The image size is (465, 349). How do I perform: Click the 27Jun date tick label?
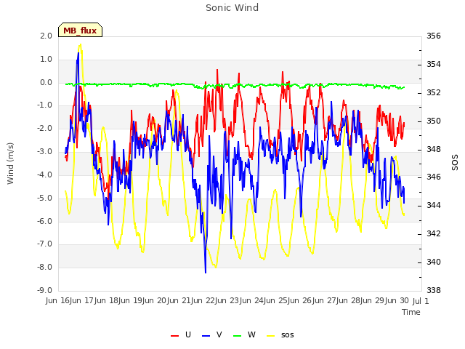click(337, 300)
